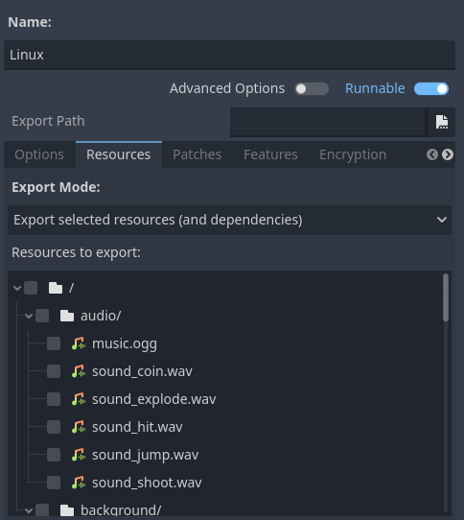Click the root folder icon
The image size is (464, 520).
coord(56,288)
